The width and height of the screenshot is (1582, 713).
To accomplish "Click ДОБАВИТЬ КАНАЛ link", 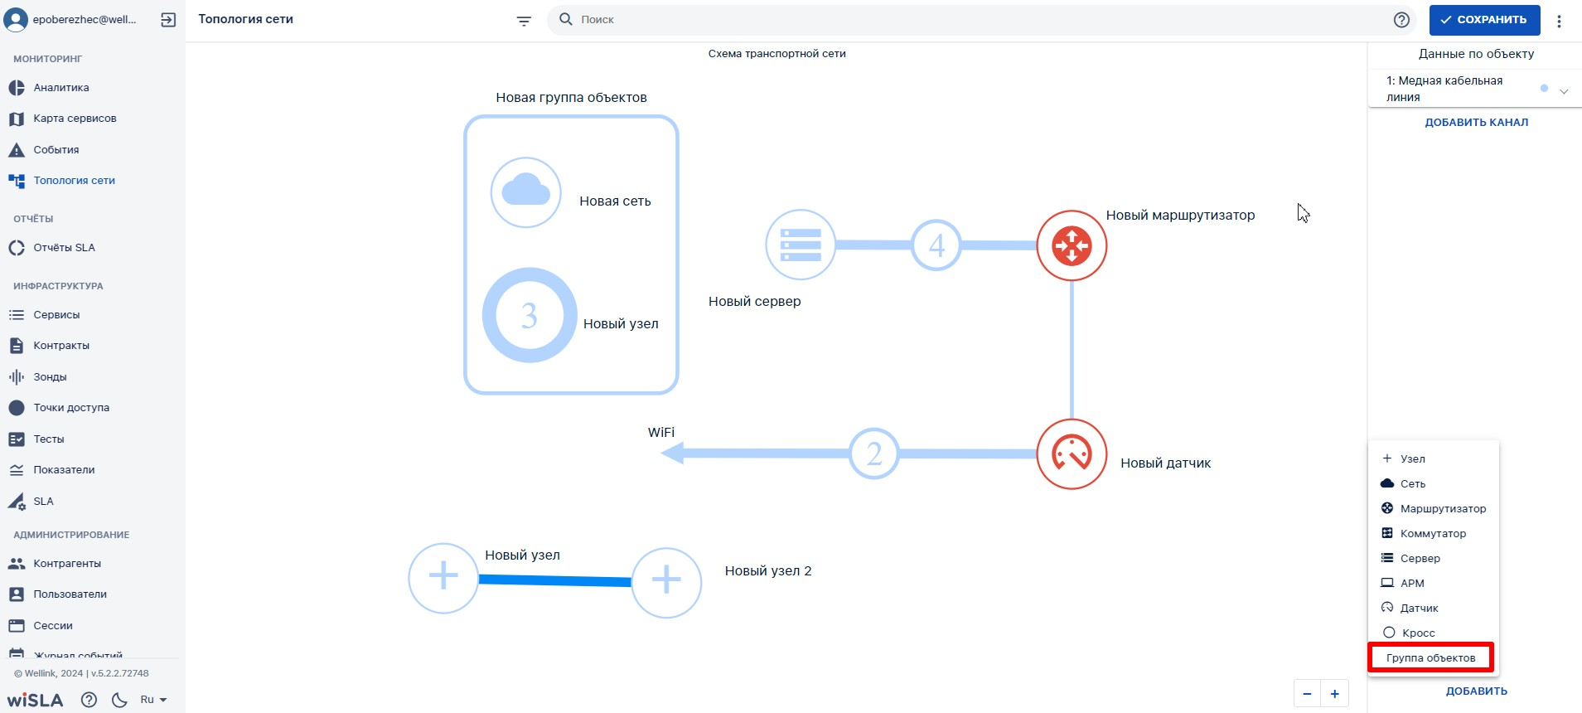I will point(1476,122).
